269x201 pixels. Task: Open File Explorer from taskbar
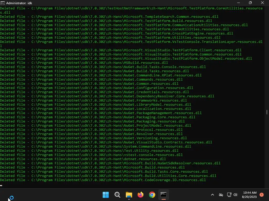[x=129, y=195]
